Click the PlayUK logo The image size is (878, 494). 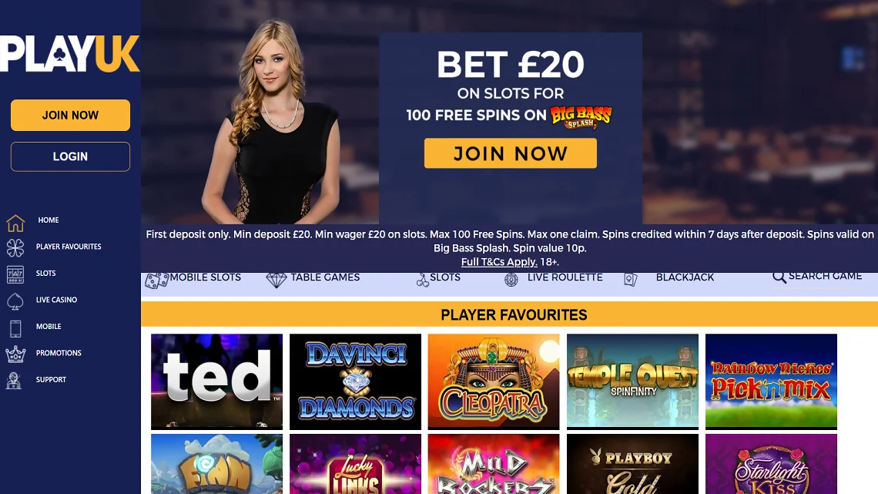[x=69, y=54]
